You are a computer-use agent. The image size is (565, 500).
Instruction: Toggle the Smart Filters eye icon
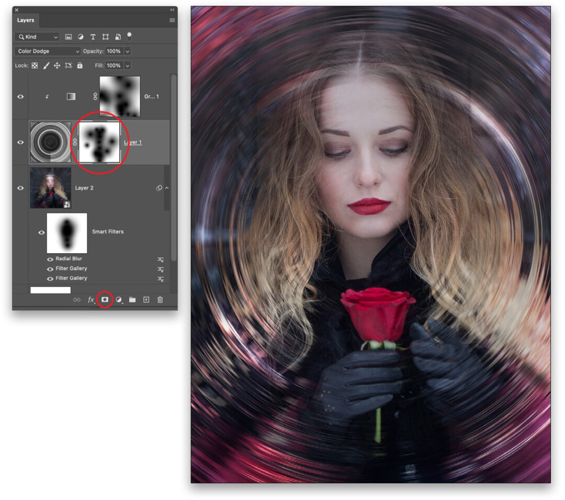(x=42, y=232)
